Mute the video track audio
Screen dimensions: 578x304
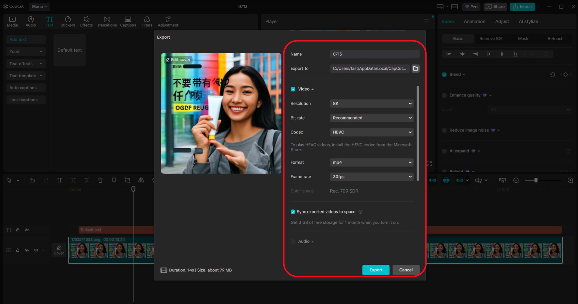pyautogui.click(x=36, y=250)
